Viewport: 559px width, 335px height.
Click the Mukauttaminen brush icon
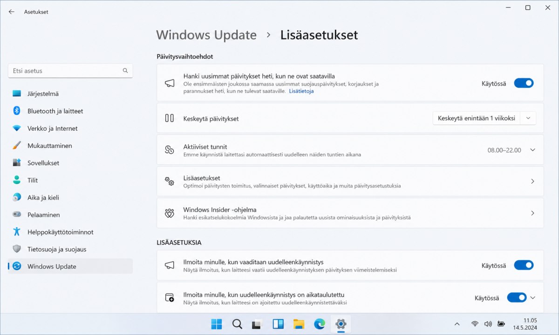pyautogui.click(x=17, y=146)
